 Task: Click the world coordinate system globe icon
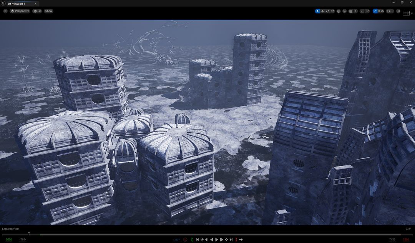pos(339,11)
